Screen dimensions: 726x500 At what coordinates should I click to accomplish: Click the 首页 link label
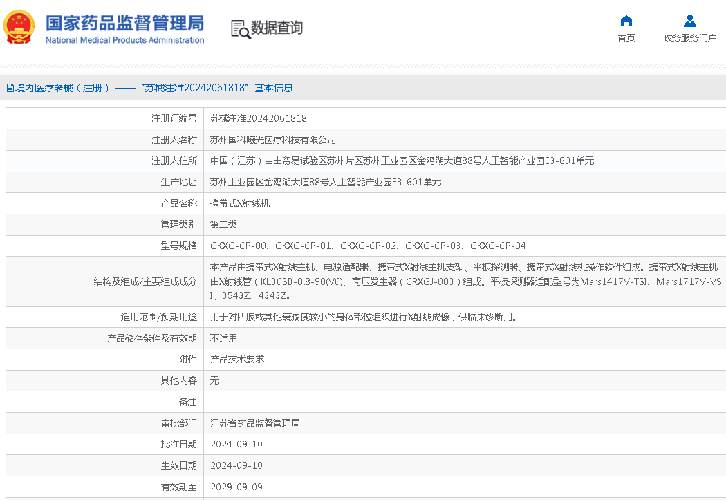[626, 38]
